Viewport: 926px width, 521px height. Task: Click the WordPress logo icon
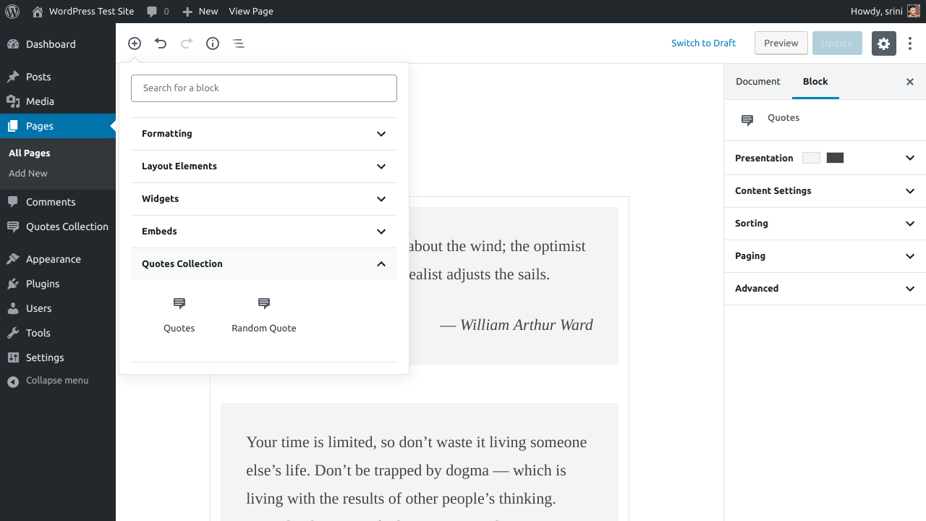(12, 12)
